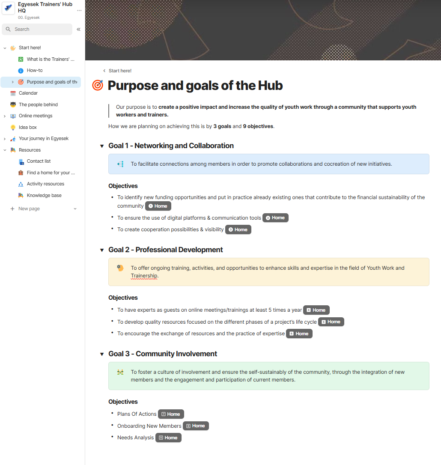This screenshot has width=441, height=465.
Task: Collapse the sidebar with double-chevron icon
Action: 78,29
